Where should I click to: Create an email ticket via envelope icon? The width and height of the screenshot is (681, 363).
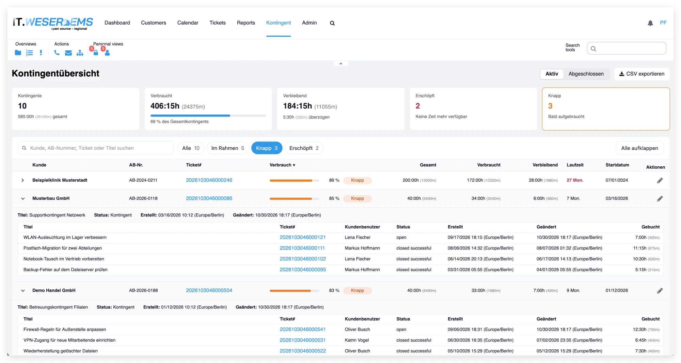[x=68, y=53]
